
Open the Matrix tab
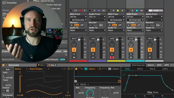[x=151, y=65]
